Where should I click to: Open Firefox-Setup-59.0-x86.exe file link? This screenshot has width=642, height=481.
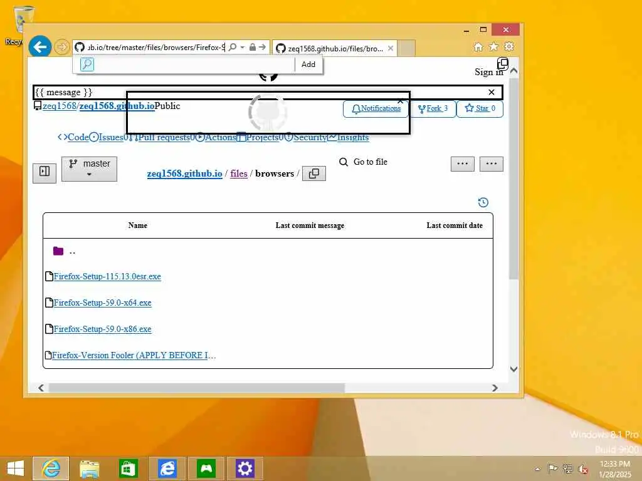102,329
